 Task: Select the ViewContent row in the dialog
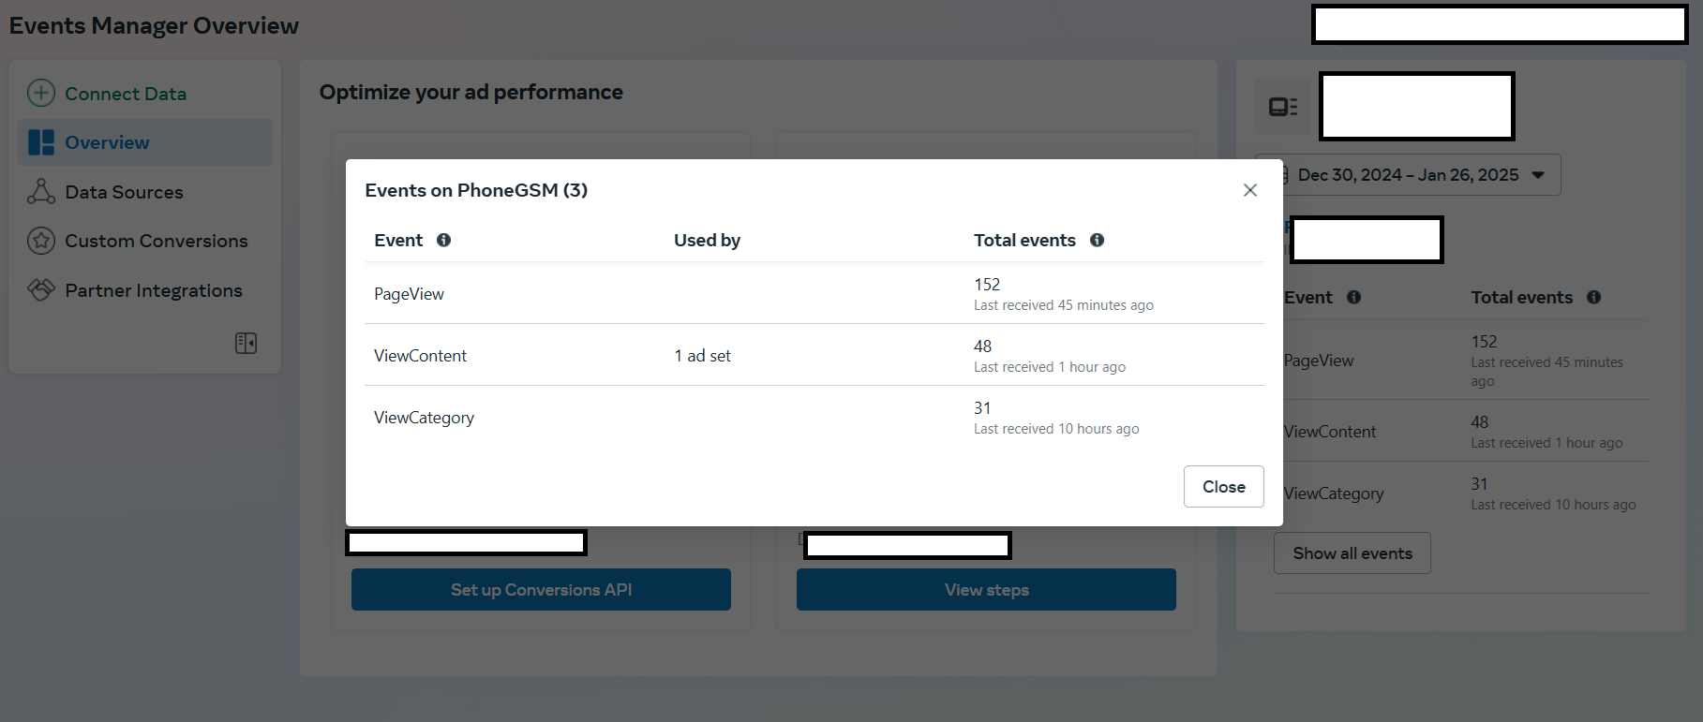(814, 355)
